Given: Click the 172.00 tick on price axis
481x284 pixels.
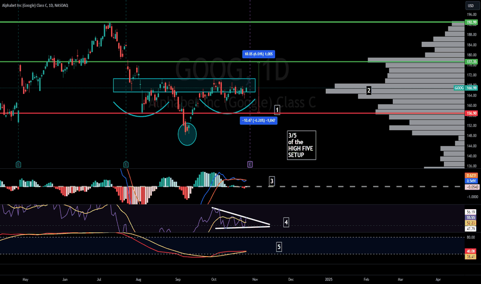Looking at the screenshot, I should pyautogui.click(x=472, y=75).
